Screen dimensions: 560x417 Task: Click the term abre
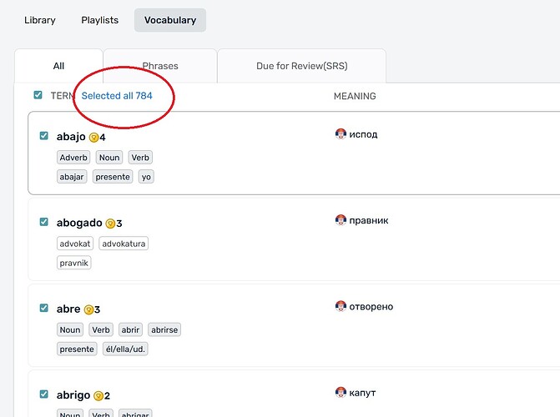tap(68, 309)
